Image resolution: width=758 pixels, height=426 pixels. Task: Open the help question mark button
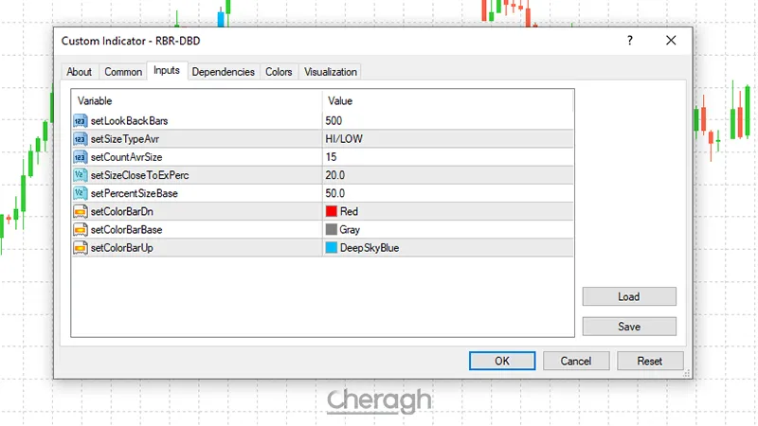pyautogui.click(x=630, y=41)
